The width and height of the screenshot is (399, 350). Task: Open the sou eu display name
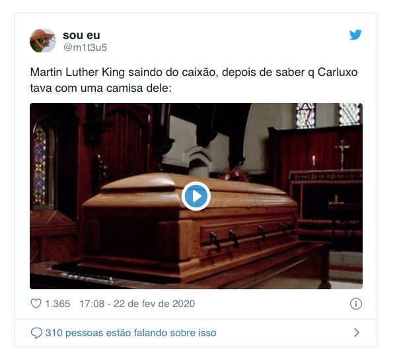coord(81,36)
